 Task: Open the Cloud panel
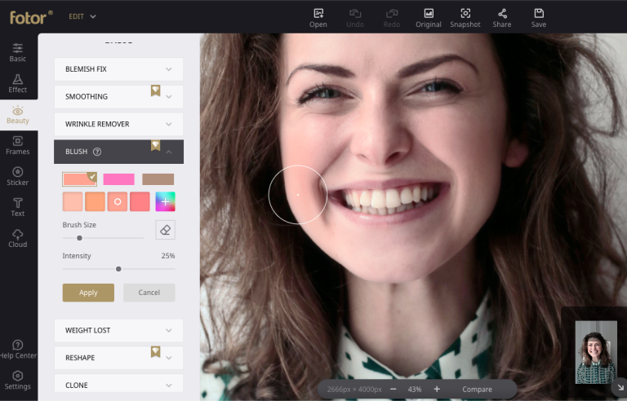tap(18, 239)
